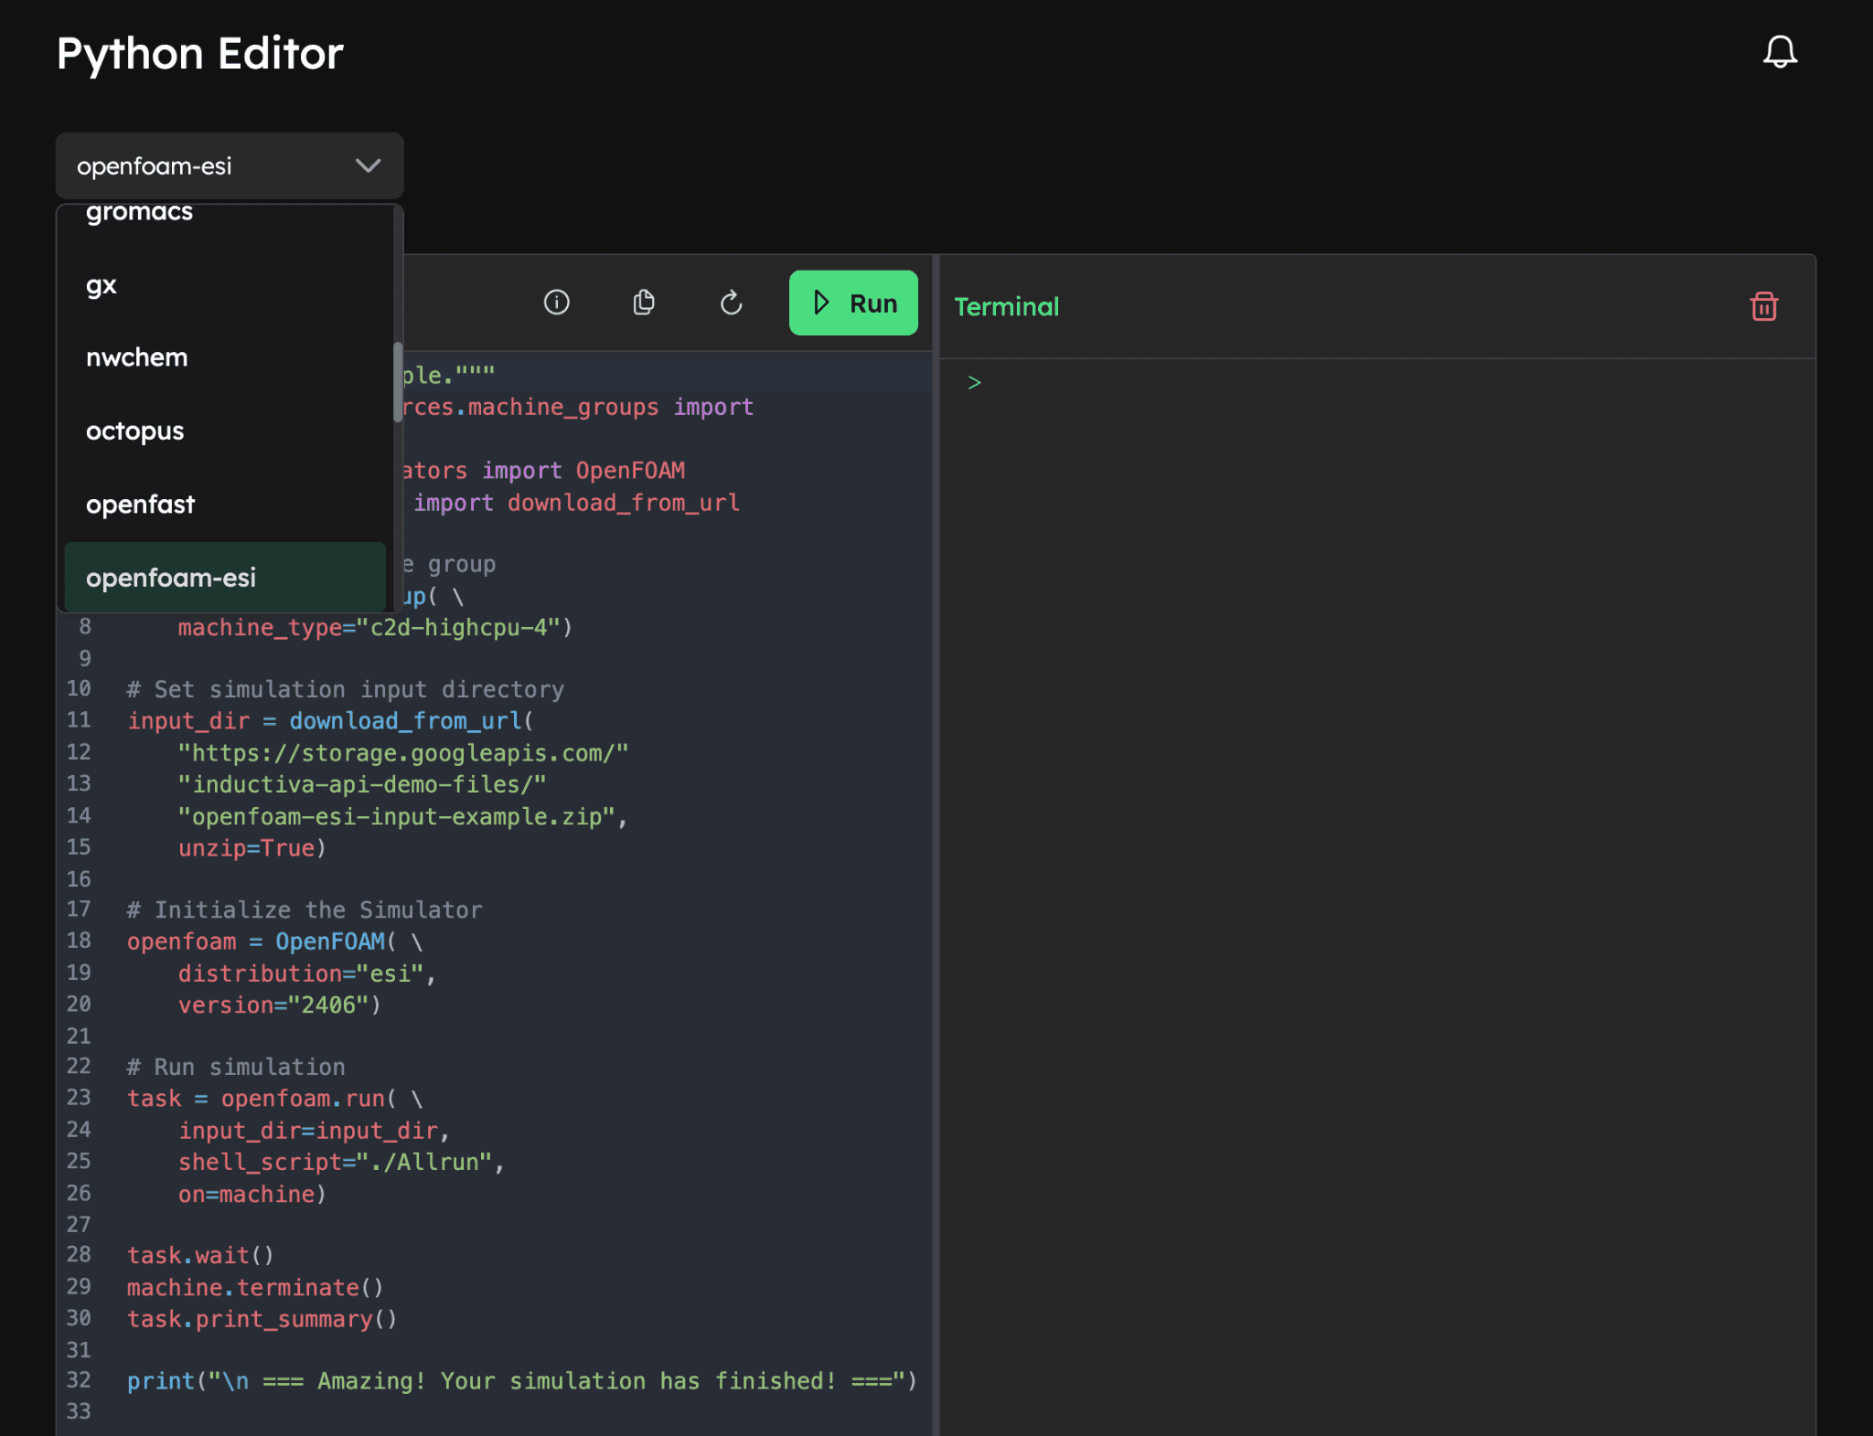Copy the script using the copy icon
Viewport: 1873px width, 1436px height.
click(x=643, y=303)
